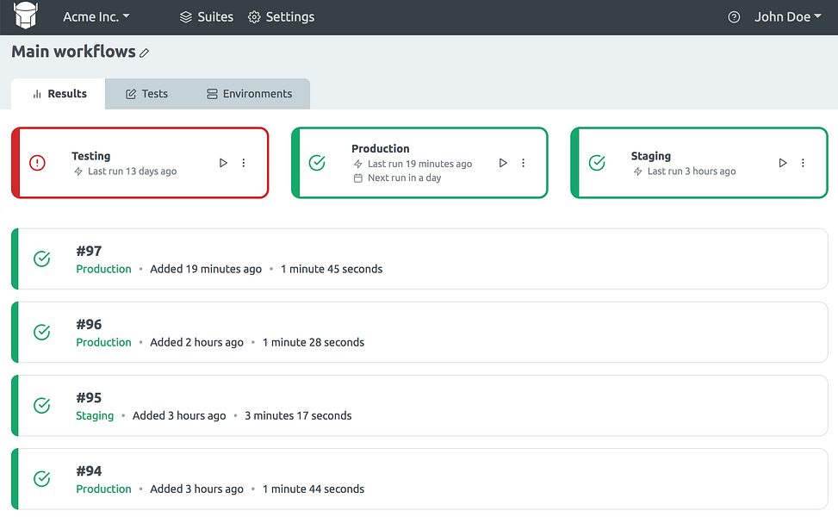Click the 1 minute 44 seconds duration text
This screenshot has height=517, width=838.
(x=313, y=489)
